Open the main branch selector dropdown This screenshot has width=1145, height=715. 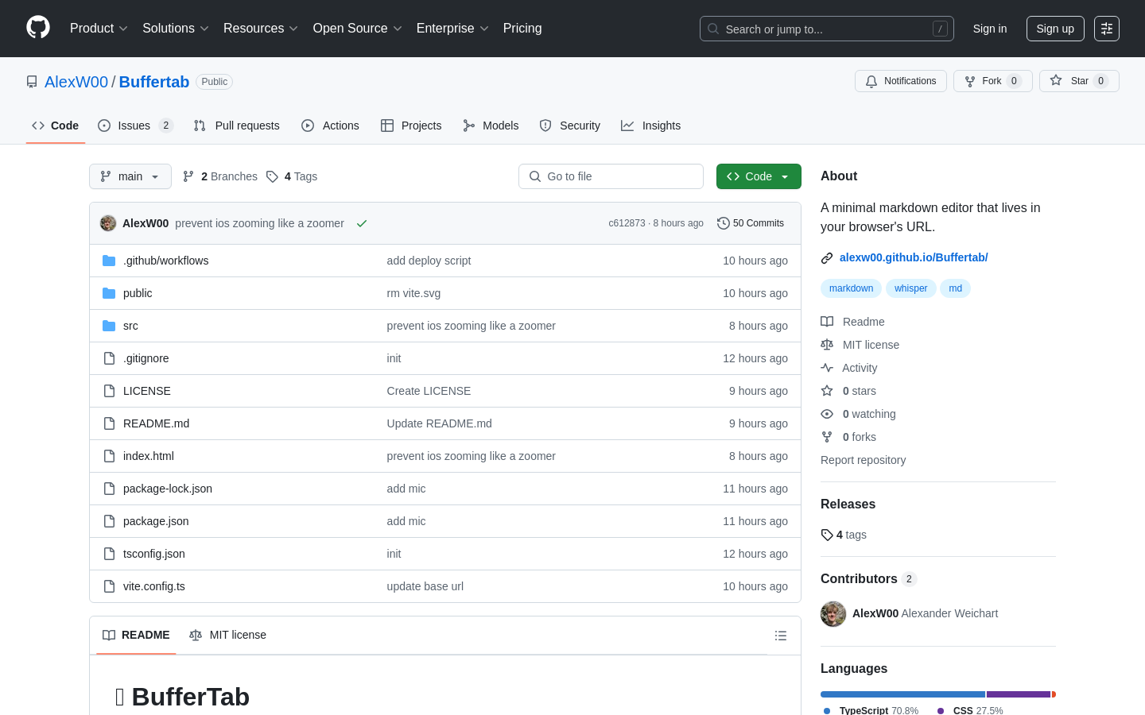[x=130, y=176]
